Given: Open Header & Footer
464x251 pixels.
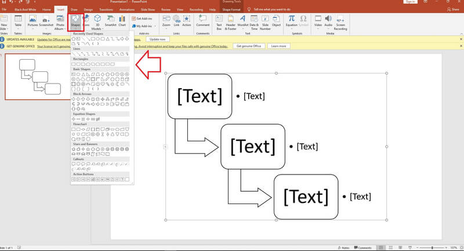Looking at the screenshot, I should [x=230, y=23].
